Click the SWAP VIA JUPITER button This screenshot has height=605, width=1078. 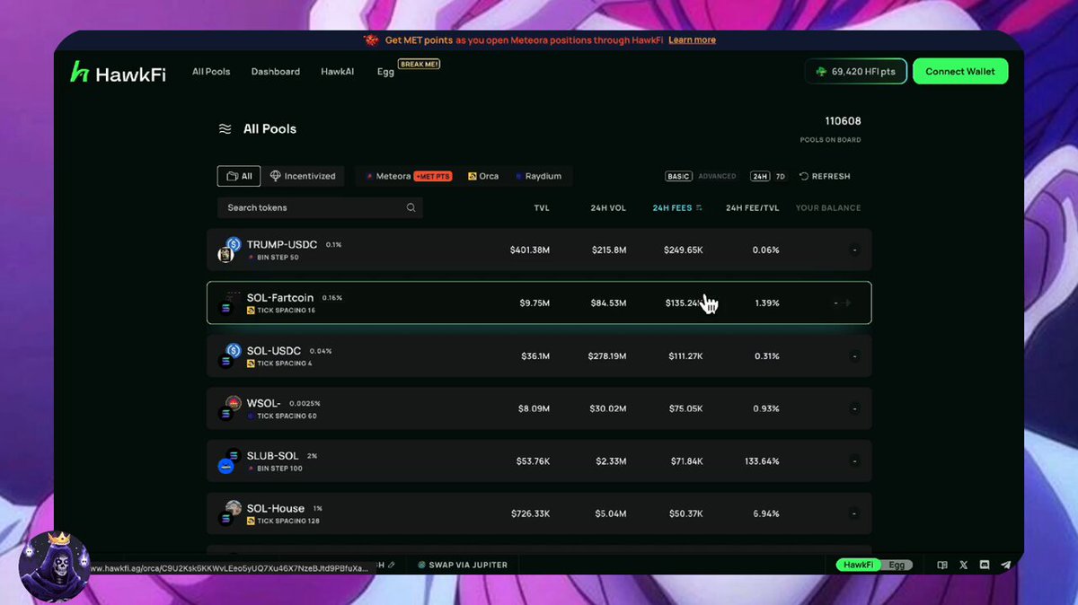[x=463, y=566]
